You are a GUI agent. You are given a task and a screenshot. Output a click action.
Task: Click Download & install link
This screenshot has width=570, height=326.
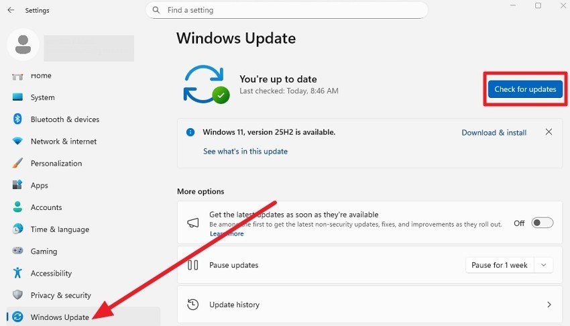point(494,133)
